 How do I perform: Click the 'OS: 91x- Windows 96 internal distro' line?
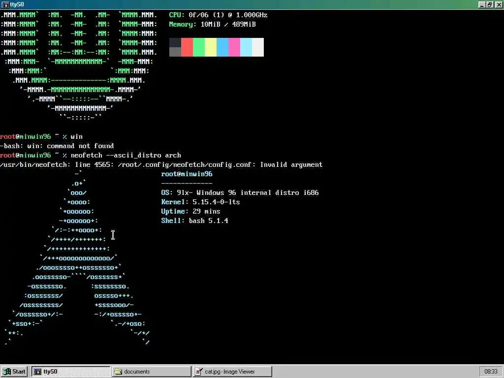[x=240, y=192]
